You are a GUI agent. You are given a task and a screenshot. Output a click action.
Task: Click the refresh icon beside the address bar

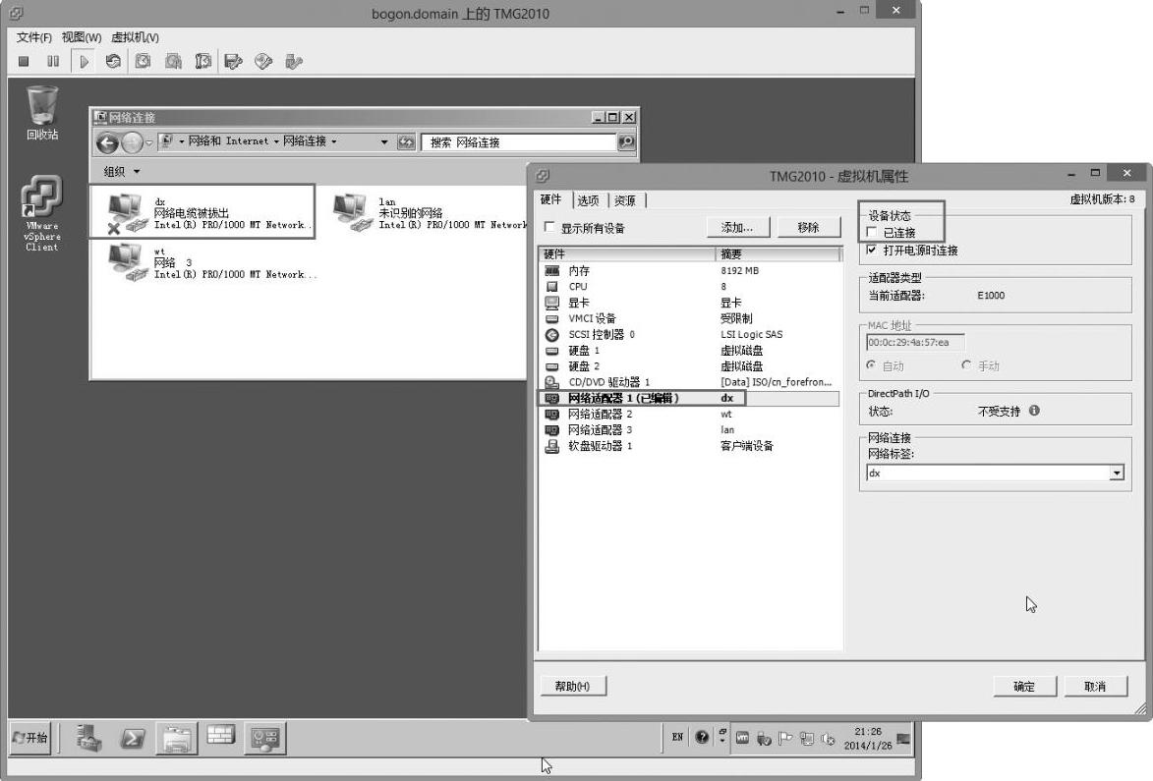click(x=406, y=141)
